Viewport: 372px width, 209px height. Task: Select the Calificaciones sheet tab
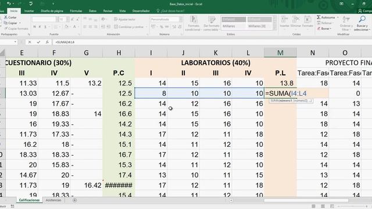point(29,200)
